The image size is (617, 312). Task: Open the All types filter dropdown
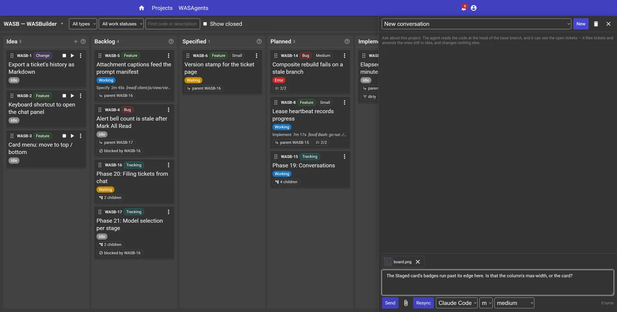[83, 24]
